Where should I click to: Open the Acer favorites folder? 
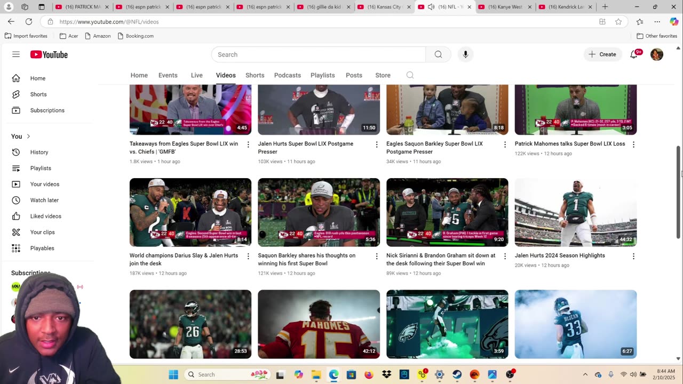point(69,36)
